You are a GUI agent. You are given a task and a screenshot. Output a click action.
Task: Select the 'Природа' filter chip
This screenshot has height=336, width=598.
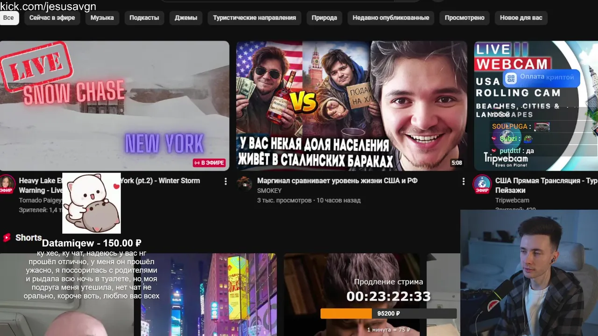(324, 18)
